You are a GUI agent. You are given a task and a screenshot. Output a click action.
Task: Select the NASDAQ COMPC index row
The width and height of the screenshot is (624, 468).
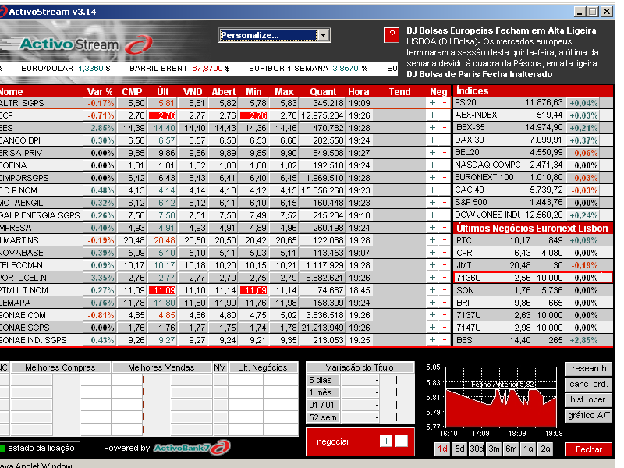click(533, 165)
